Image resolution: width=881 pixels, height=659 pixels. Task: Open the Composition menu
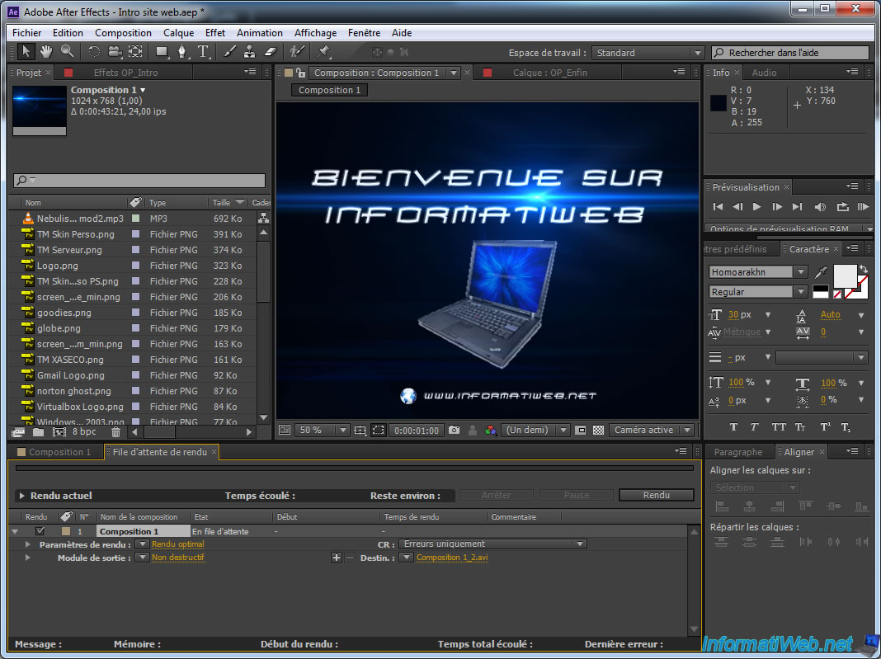point(123,33)
